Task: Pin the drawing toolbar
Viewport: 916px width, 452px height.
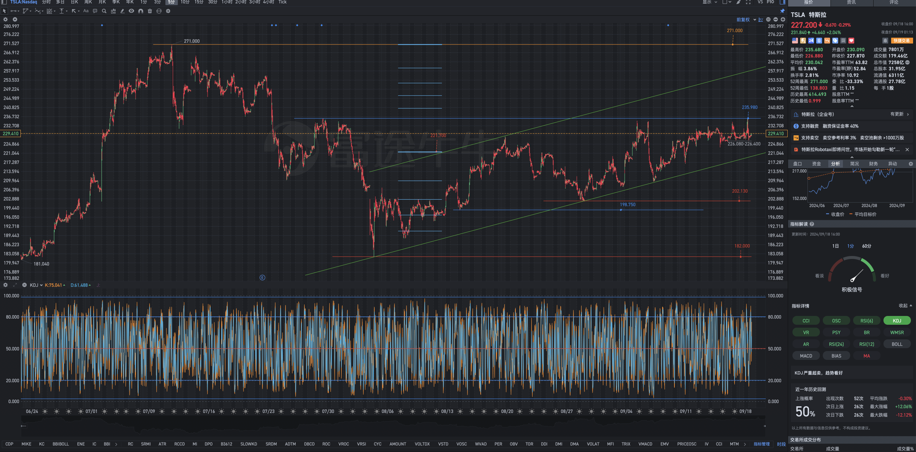Action: (783, 11)
